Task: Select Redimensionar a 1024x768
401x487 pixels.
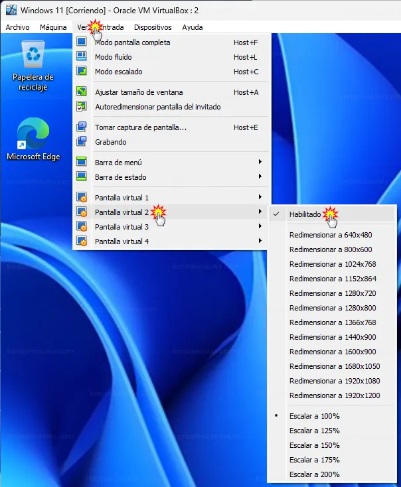Action: click(x=332, y=264)
